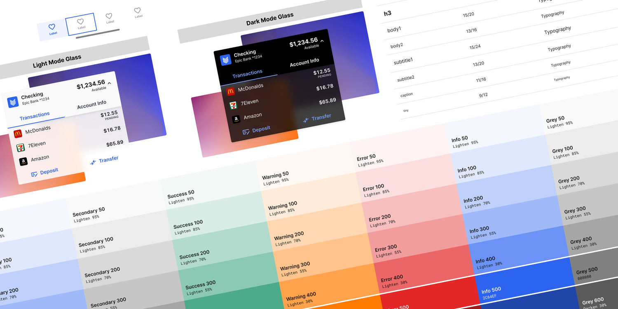Viewport: 618px width, 309px height.
Task: Click the caption row label
Action: click(x=407, y=95)
